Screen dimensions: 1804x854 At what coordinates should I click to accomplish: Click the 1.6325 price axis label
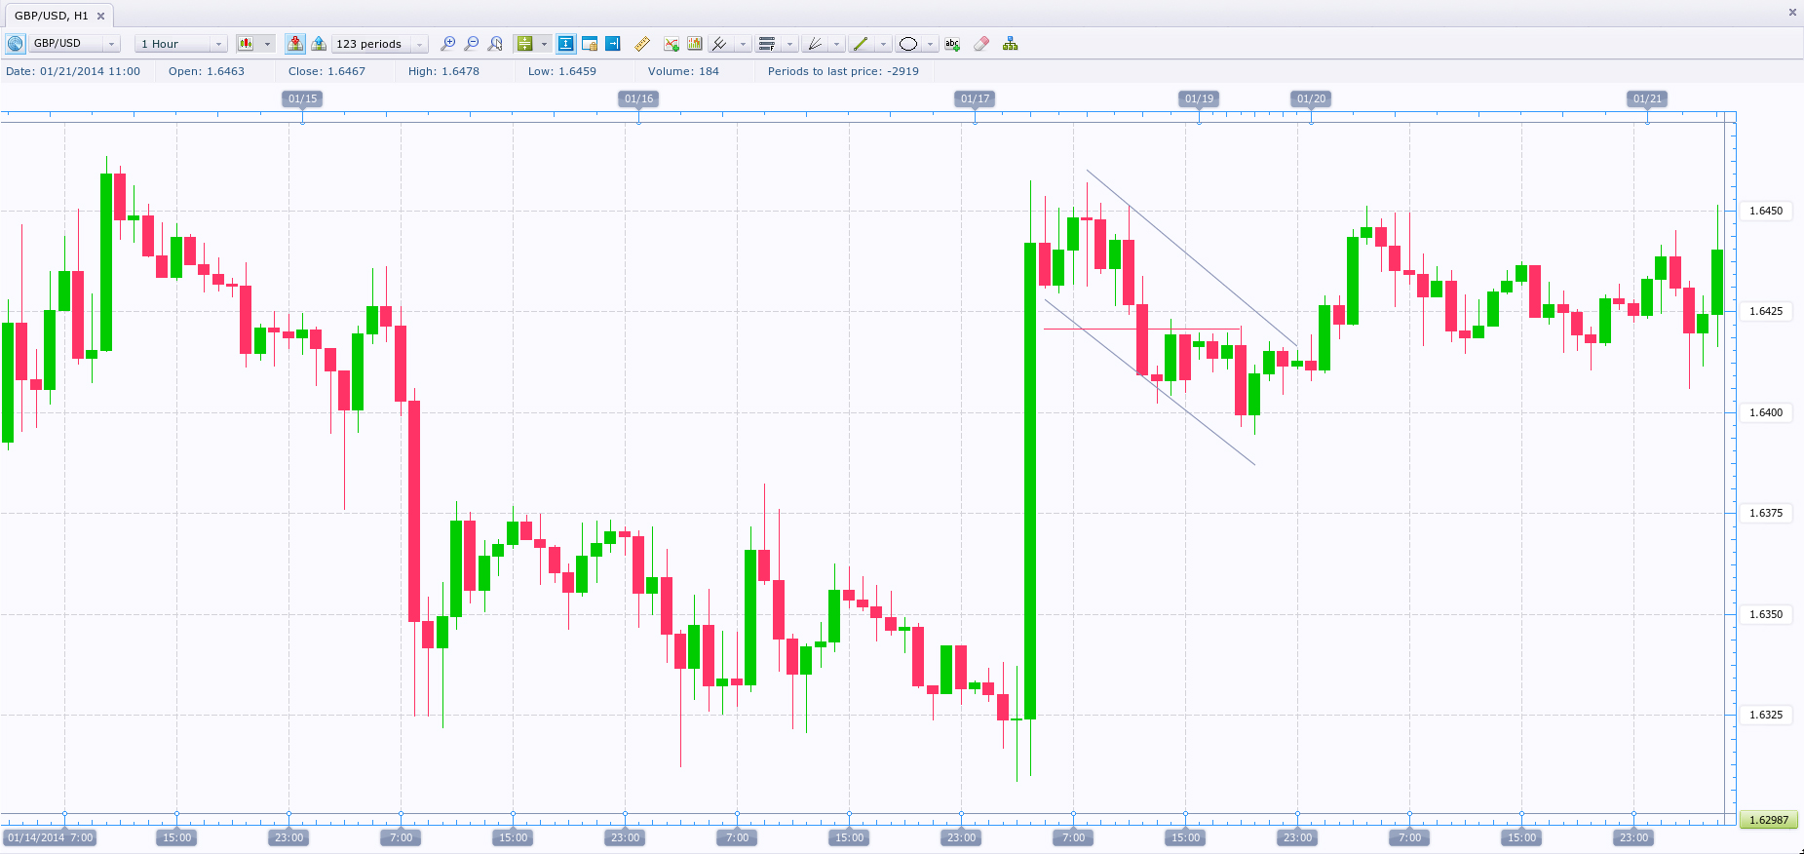1766,715
